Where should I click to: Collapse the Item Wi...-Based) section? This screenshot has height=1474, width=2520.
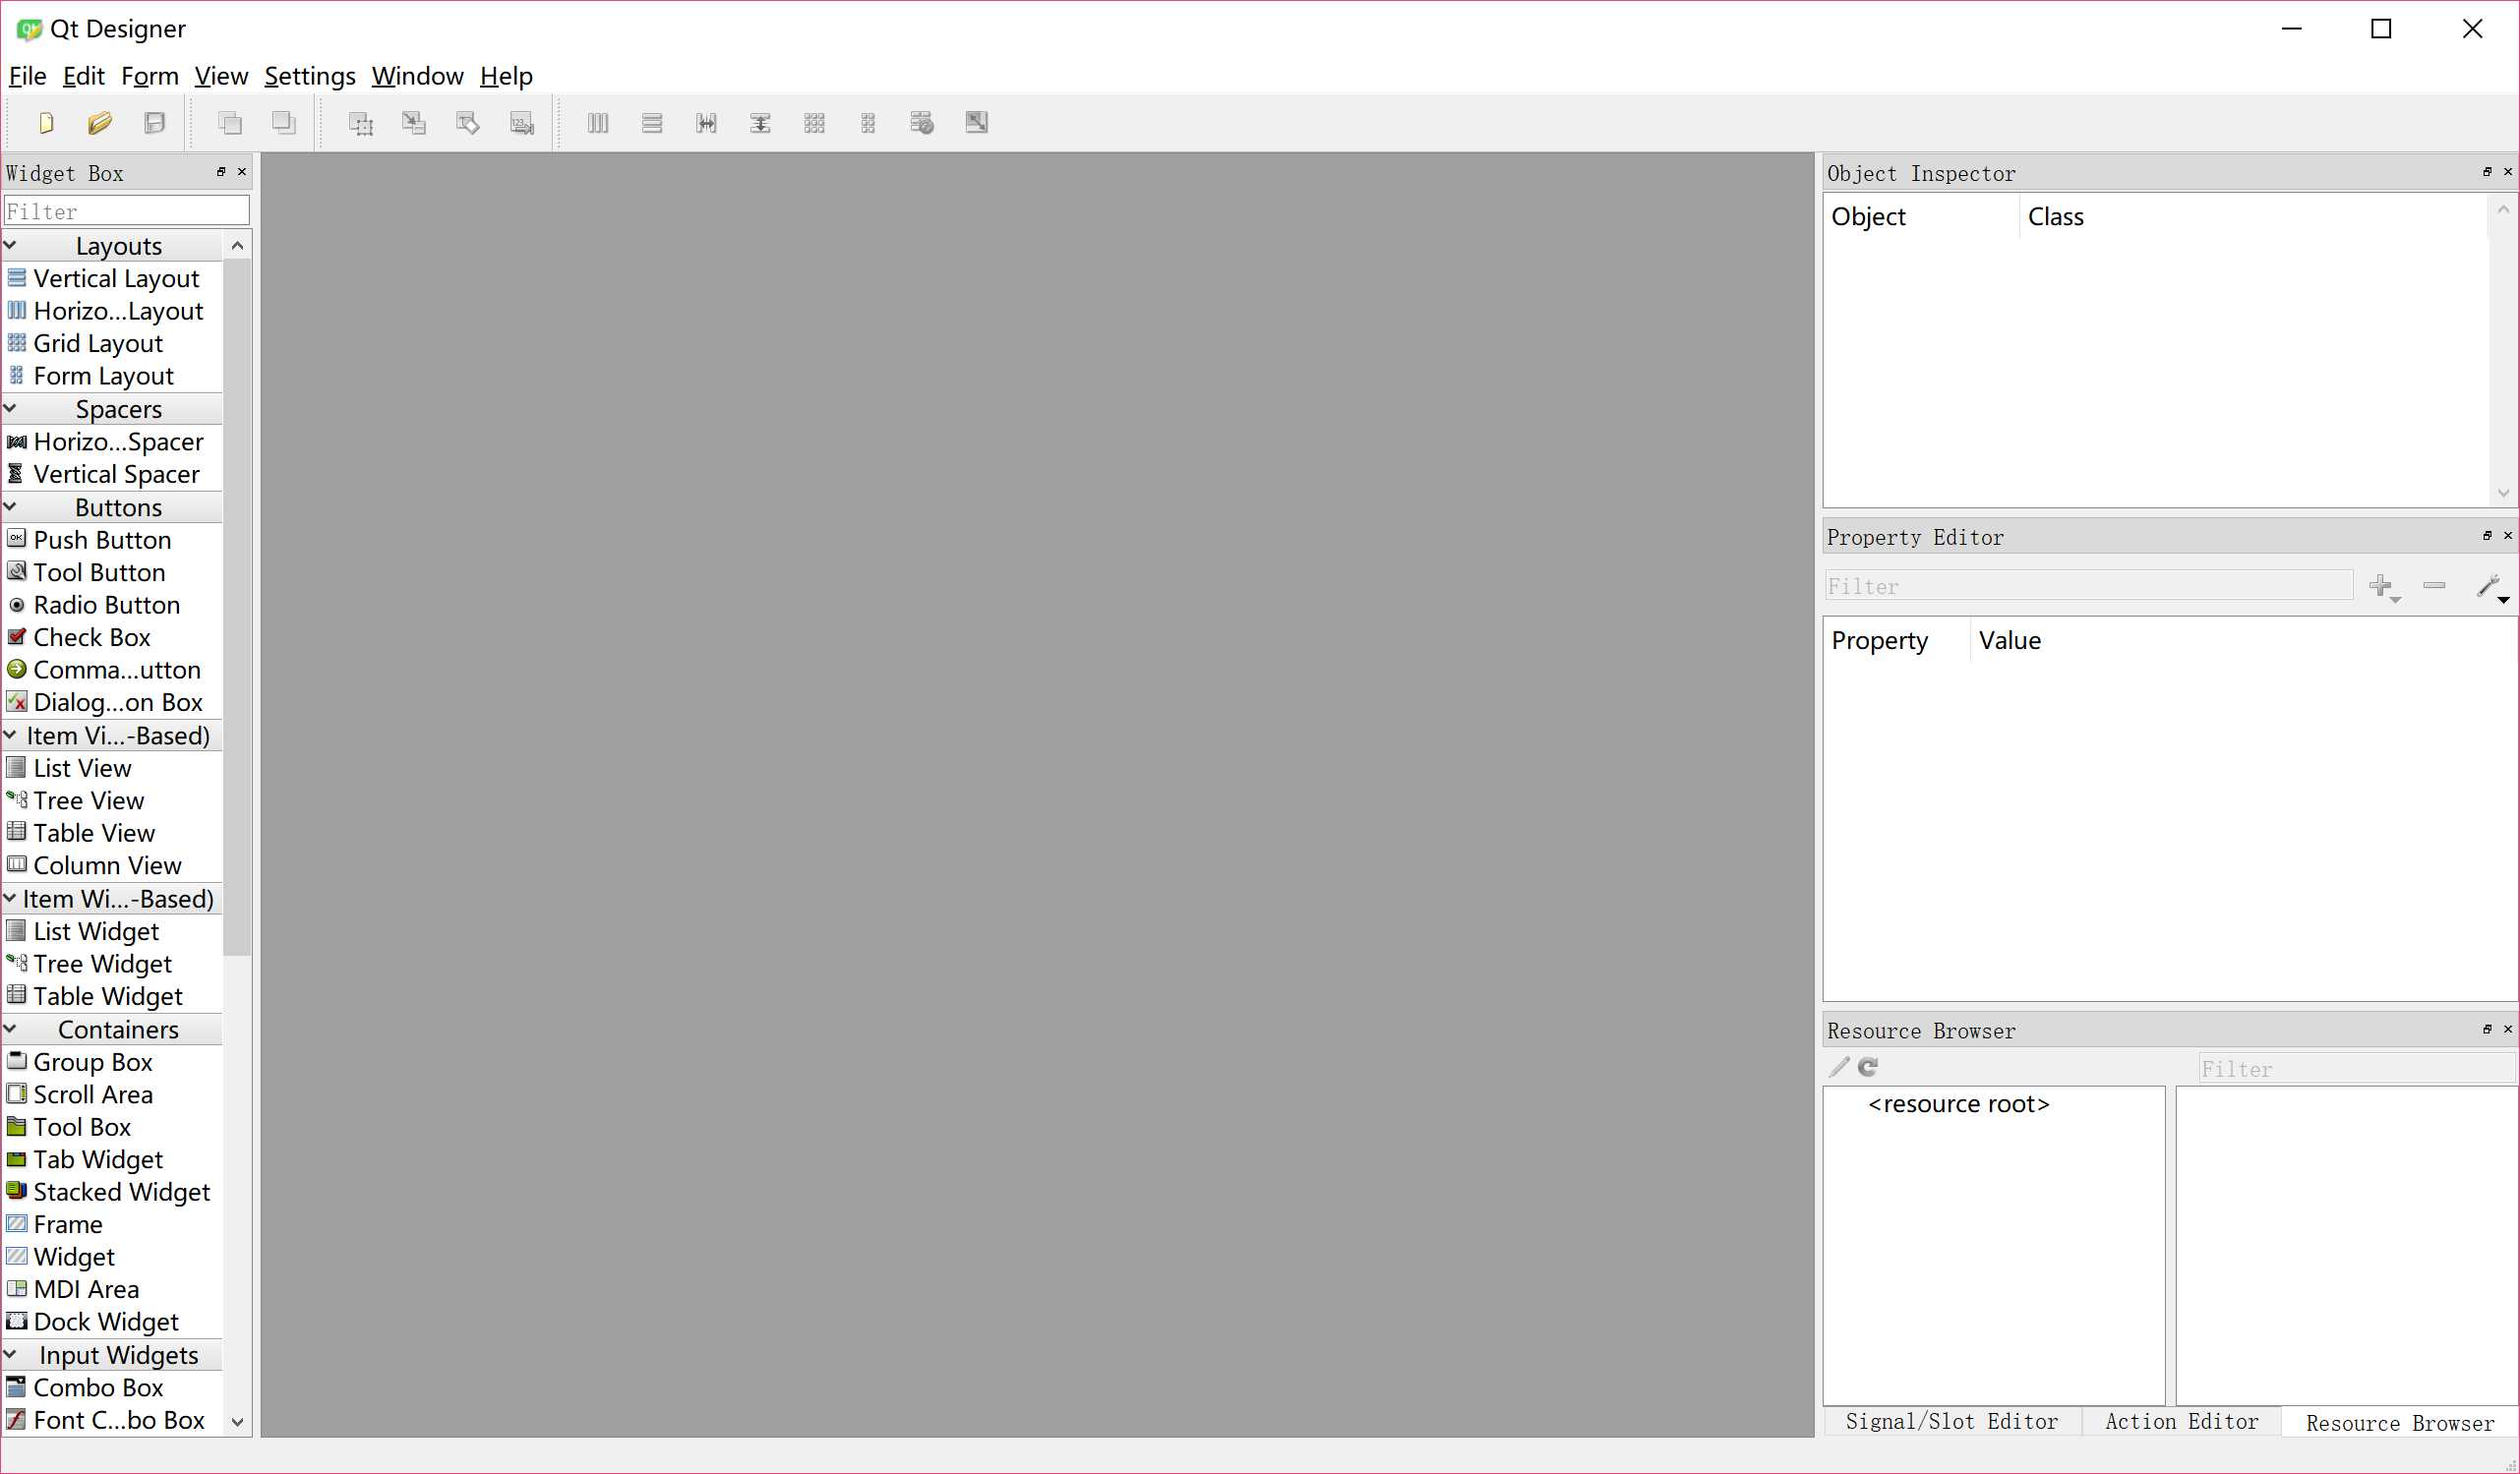click(x=12, y=899)
